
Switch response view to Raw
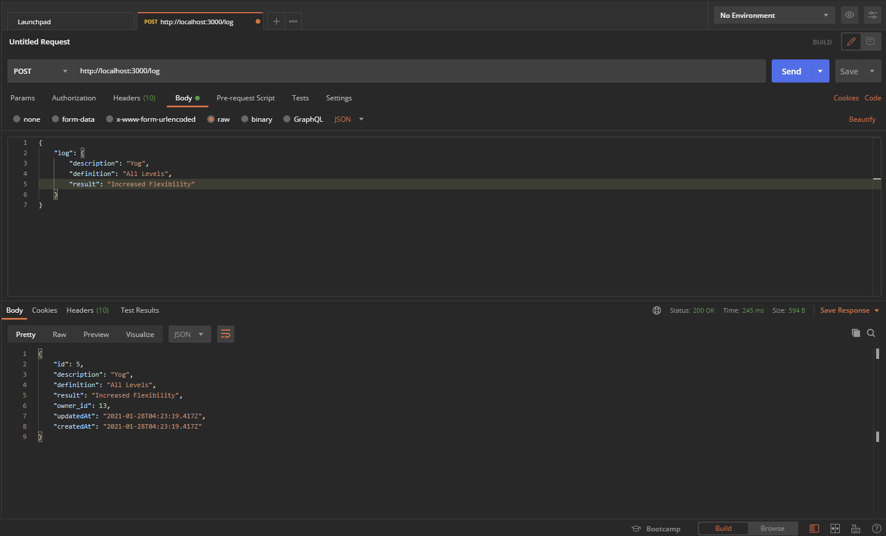tap(59, 335)
